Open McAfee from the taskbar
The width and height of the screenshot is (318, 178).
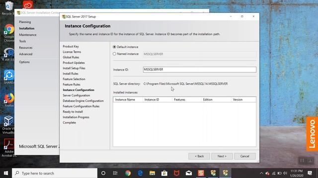pyautogui.click(x=176, y=173)
